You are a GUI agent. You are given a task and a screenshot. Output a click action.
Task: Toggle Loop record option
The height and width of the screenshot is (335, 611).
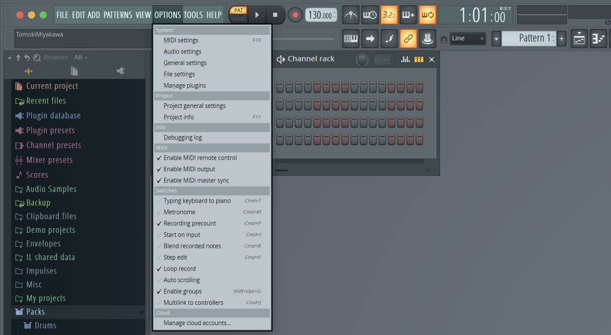[x=212, y=268]
